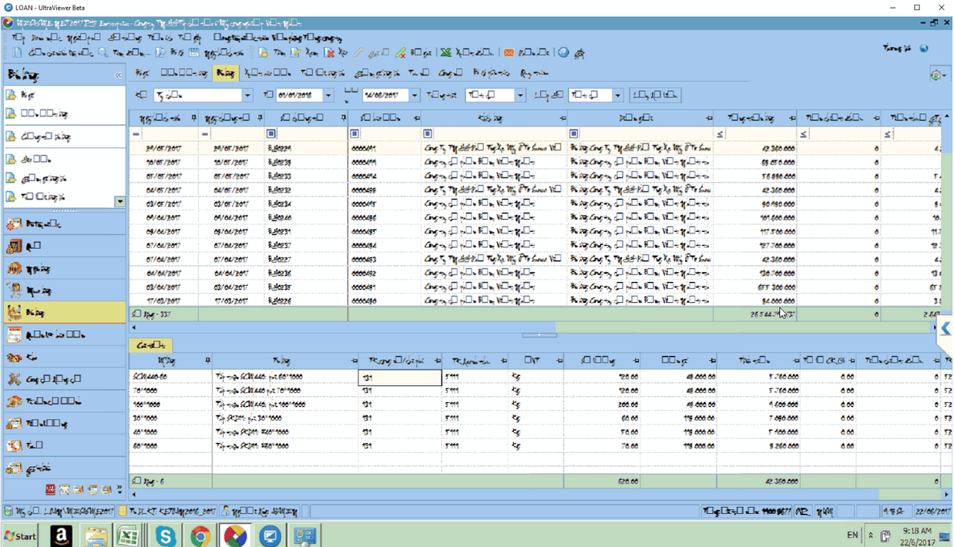Click the yellow detail tab above the lower grid
954x547 pixels.
click(150, 345)
